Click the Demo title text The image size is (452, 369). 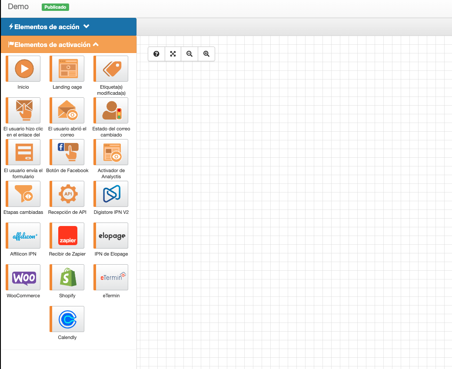tap(18, 7)
